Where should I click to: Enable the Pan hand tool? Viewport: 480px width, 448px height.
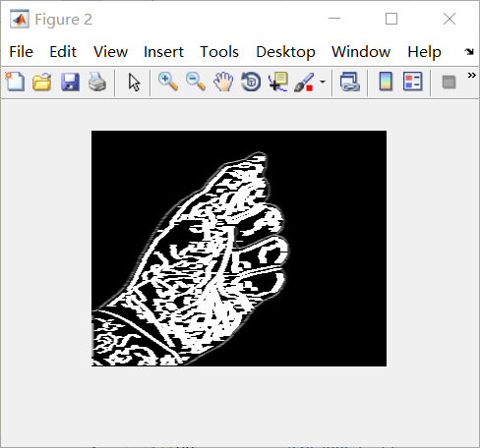coord(223,82)
